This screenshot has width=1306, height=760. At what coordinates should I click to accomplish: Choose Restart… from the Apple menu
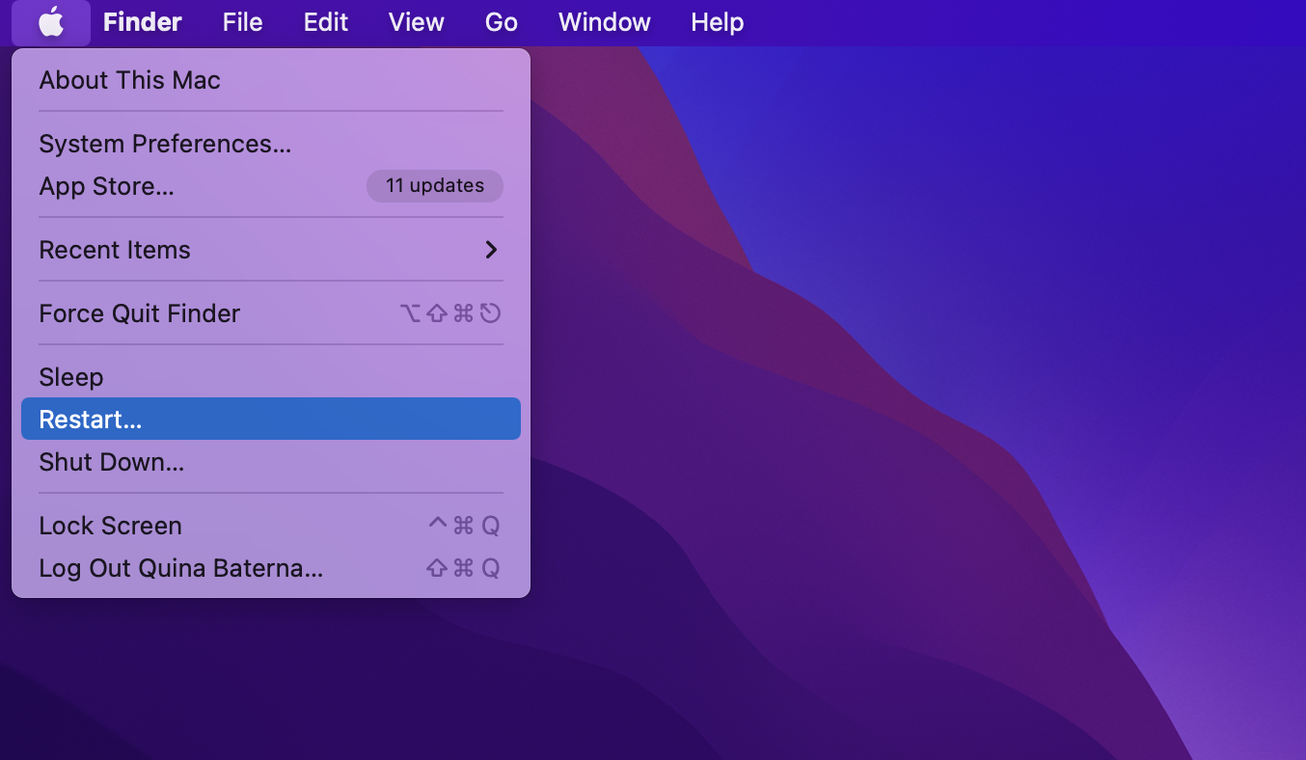(271, 419)
